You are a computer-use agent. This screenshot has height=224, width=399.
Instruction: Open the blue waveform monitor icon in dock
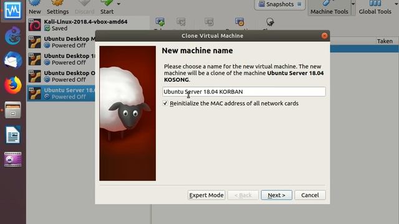tap(12, 11)
